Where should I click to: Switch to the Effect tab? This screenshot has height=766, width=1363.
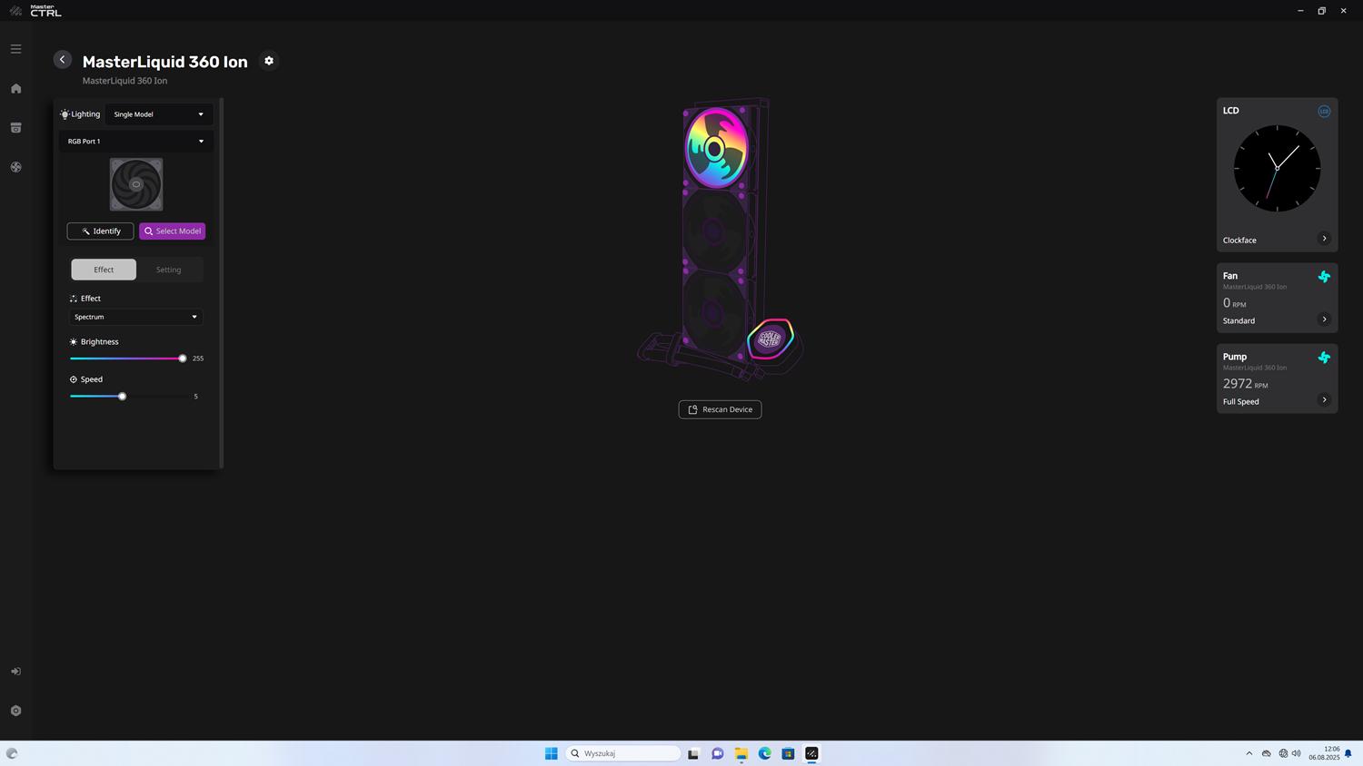[104, 270]
